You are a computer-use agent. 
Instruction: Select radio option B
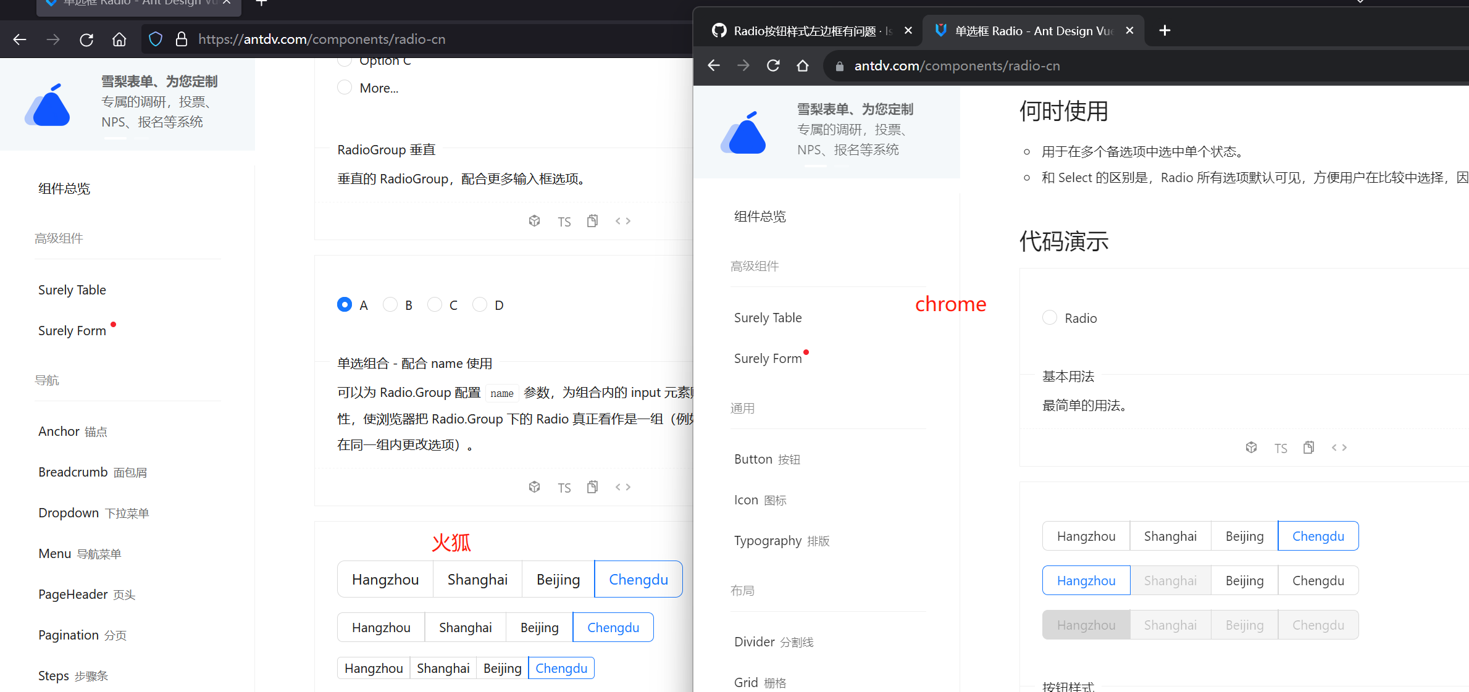click(x=390, y=304)
